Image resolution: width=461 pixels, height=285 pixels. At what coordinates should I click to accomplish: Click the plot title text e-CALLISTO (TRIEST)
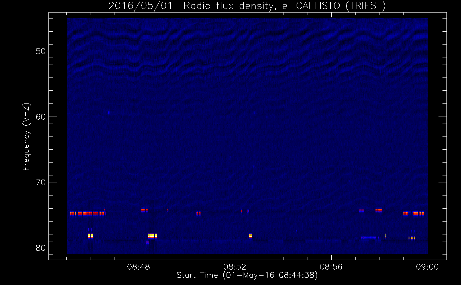coord(334,6)
